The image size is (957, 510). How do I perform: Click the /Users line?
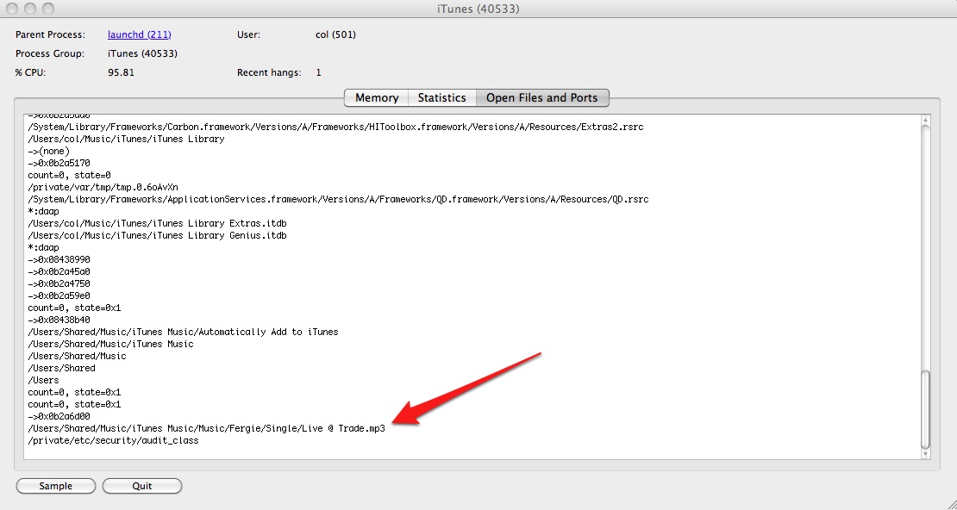(x=43, y=380)
